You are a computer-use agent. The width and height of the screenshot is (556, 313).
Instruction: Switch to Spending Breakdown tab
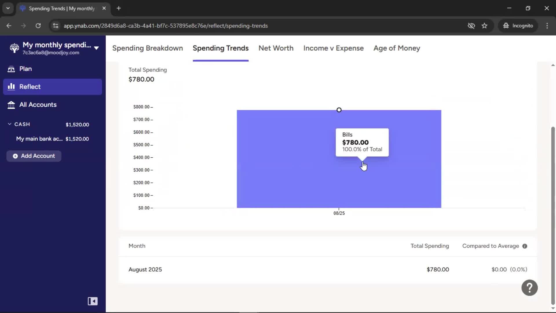147,48
